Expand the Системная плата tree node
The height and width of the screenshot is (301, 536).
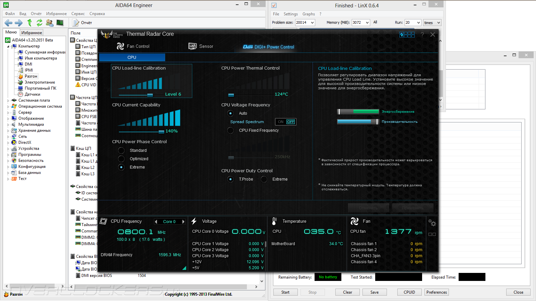pyautogui.click(x=8, y=100)
